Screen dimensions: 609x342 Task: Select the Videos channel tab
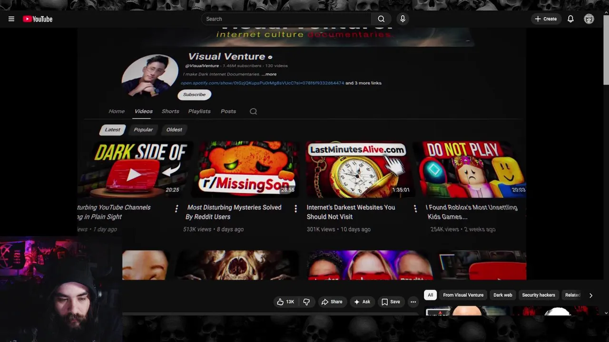point(143,111)
